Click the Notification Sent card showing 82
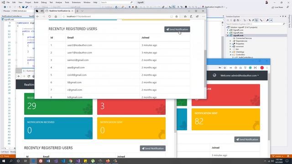 pos(226,119)
